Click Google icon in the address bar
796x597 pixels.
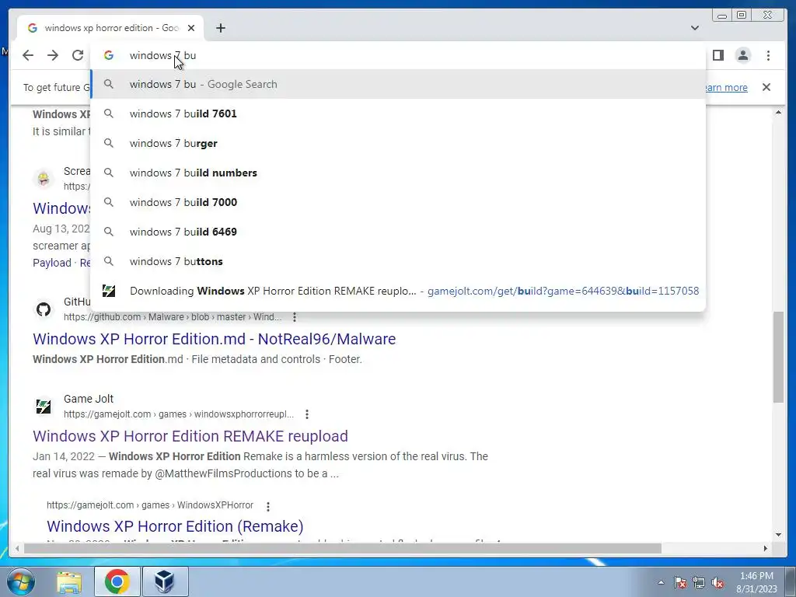109,55
